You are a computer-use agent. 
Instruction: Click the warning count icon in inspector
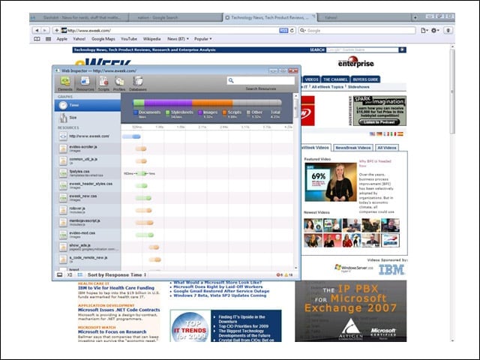pyautogui.click(x=288, y=275)
